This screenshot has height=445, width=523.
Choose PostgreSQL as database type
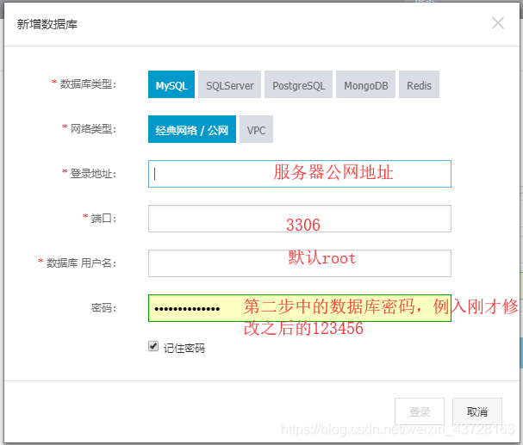(298, 84)
